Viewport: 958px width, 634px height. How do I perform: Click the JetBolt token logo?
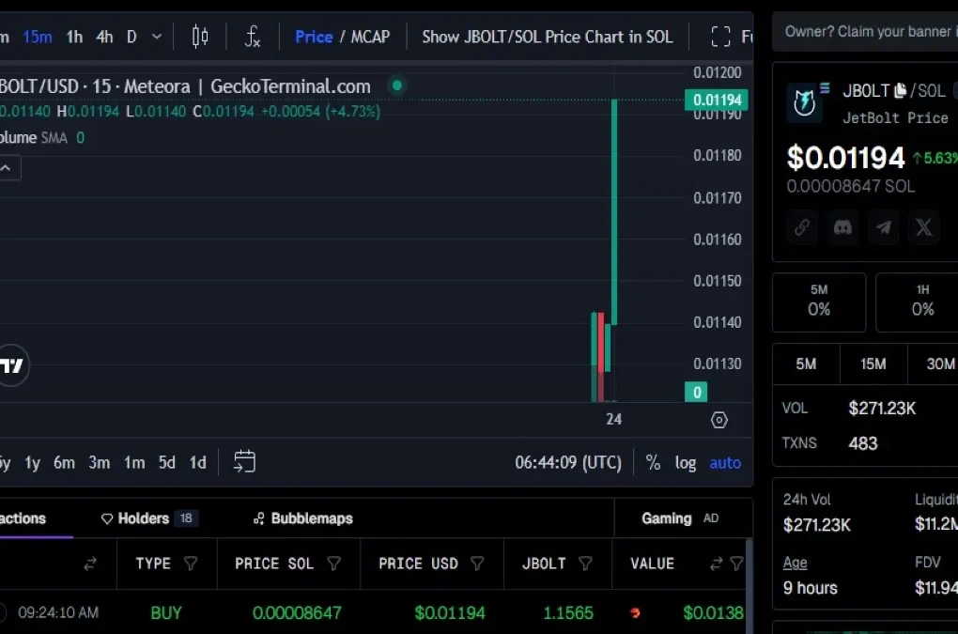pyautogui.click(x=805, y=102)
